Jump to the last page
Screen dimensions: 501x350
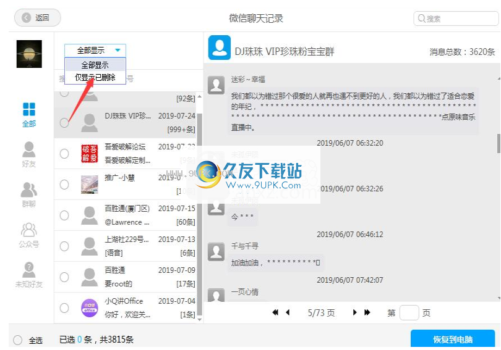coord(367,313)
